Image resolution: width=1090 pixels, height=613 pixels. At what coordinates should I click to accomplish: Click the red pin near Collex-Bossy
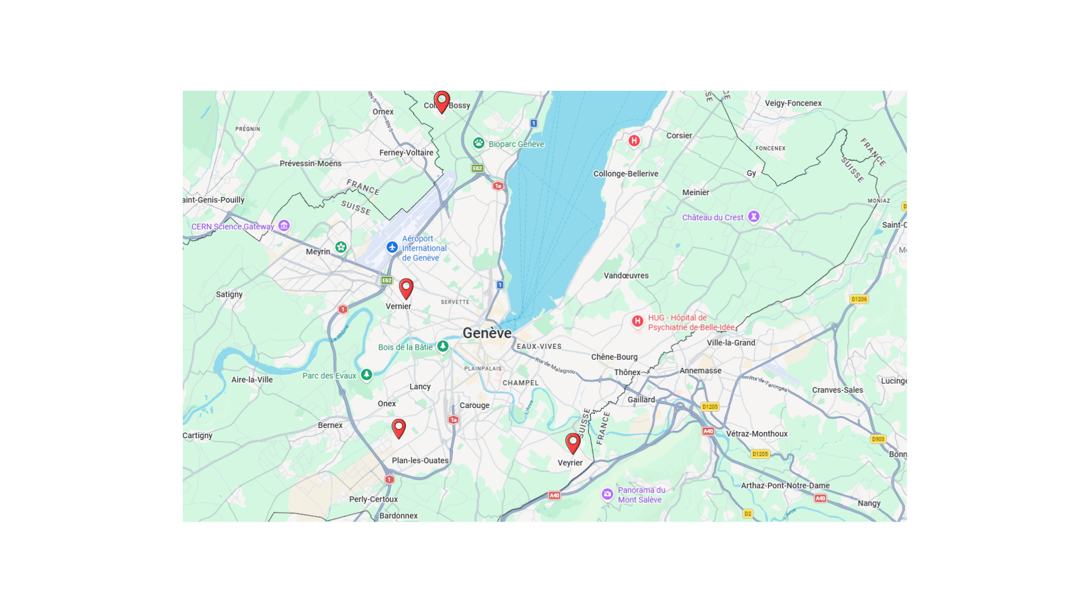(x=442, y=102)
